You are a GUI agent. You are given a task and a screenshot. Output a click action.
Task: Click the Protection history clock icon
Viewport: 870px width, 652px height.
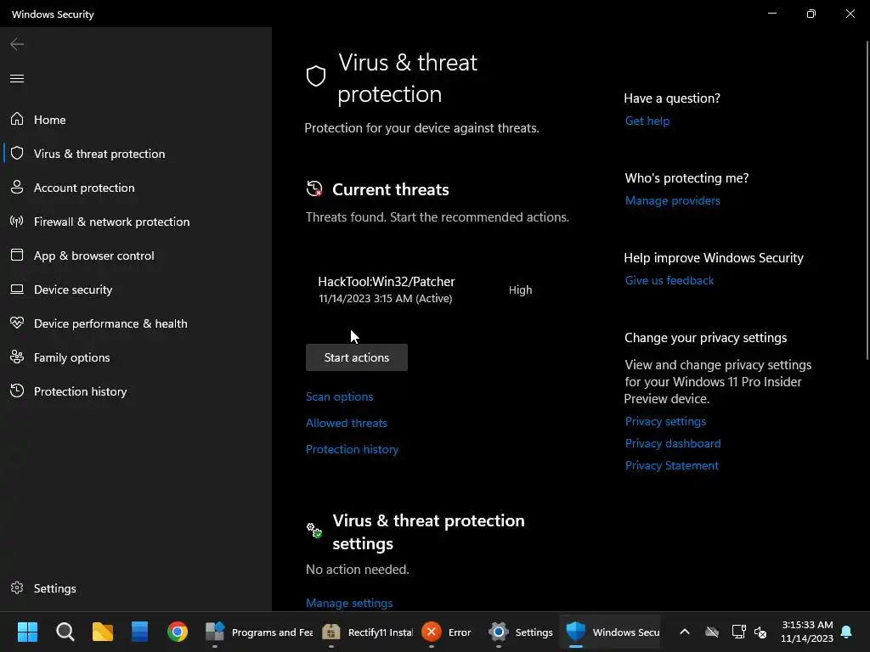[17, 391]
